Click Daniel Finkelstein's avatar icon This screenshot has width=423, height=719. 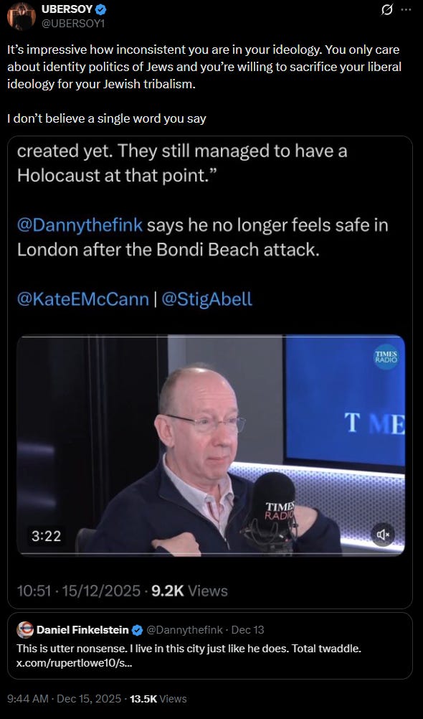click(25, 630)
